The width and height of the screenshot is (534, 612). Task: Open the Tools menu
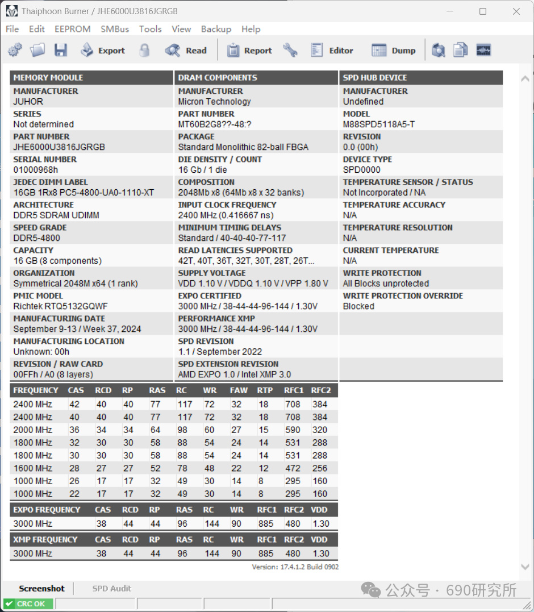(x=150, y=29)
